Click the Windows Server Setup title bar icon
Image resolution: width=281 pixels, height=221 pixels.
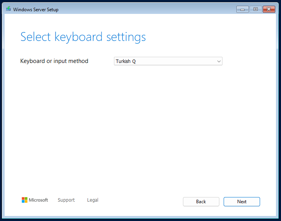coord(9,9)
